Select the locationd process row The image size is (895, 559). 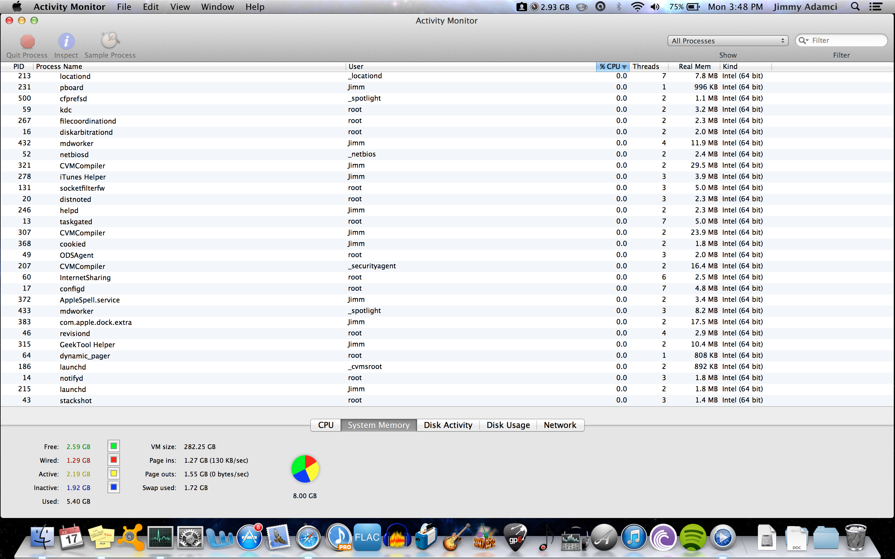[x=447, y=76]
